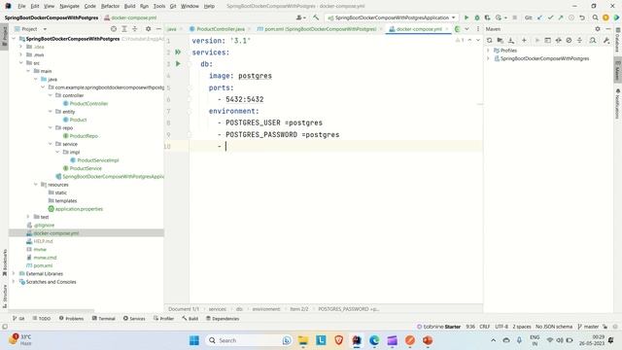Push commits with Git arrow-up icon
The width and height of the screenshot is (622, 350).
pos(561,17)
